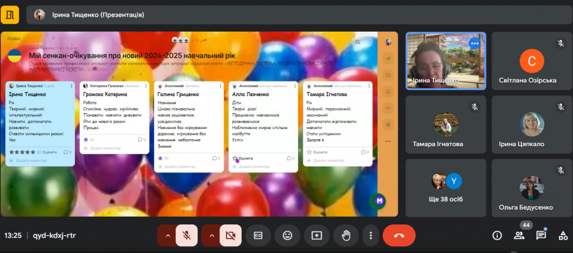Turn on closed captions

(x=258, y=235)
